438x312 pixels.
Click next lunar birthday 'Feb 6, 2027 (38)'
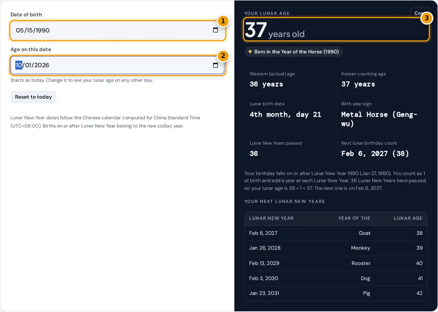(x=375, y=153)
